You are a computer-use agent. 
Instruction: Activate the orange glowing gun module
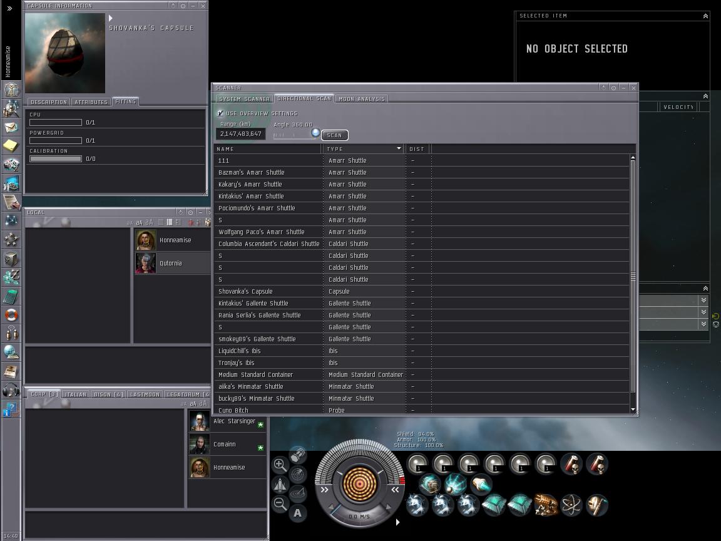click(546, 504)
